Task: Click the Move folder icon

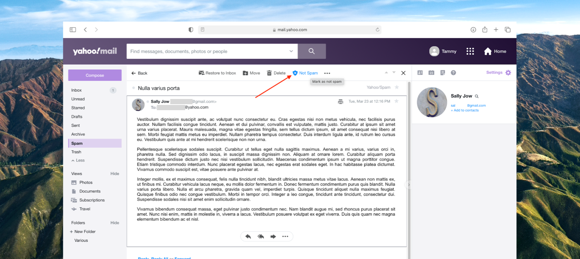Action: [245, 73]
